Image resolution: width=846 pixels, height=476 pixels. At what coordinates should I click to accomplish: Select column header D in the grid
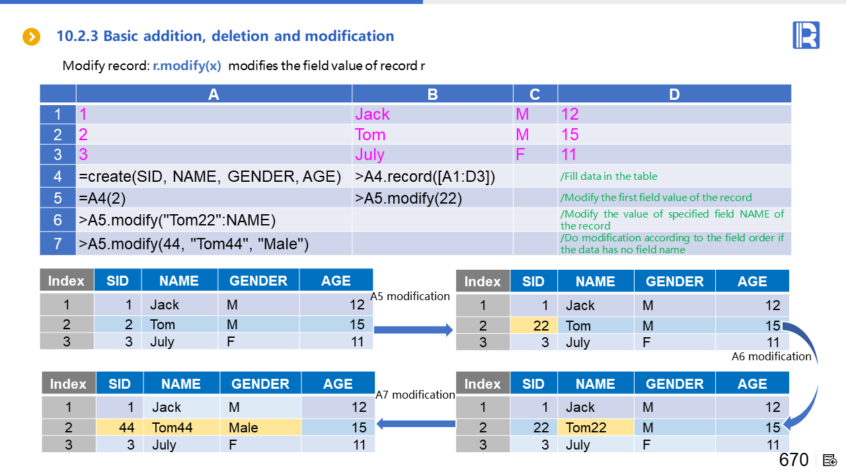click(674, 95)
